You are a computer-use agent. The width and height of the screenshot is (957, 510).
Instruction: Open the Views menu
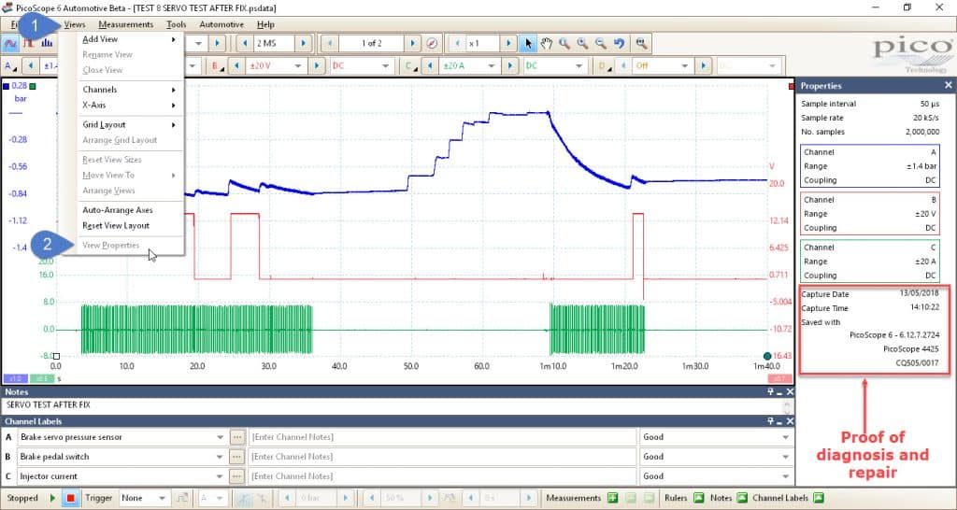point(75,24)
